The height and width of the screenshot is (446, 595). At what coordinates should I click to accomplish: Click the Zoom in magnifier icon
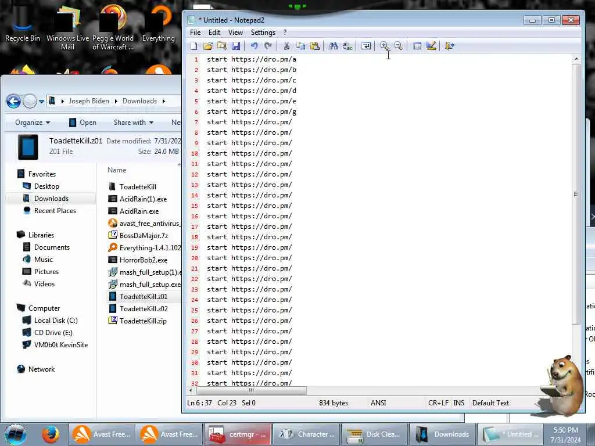[384, 46]
